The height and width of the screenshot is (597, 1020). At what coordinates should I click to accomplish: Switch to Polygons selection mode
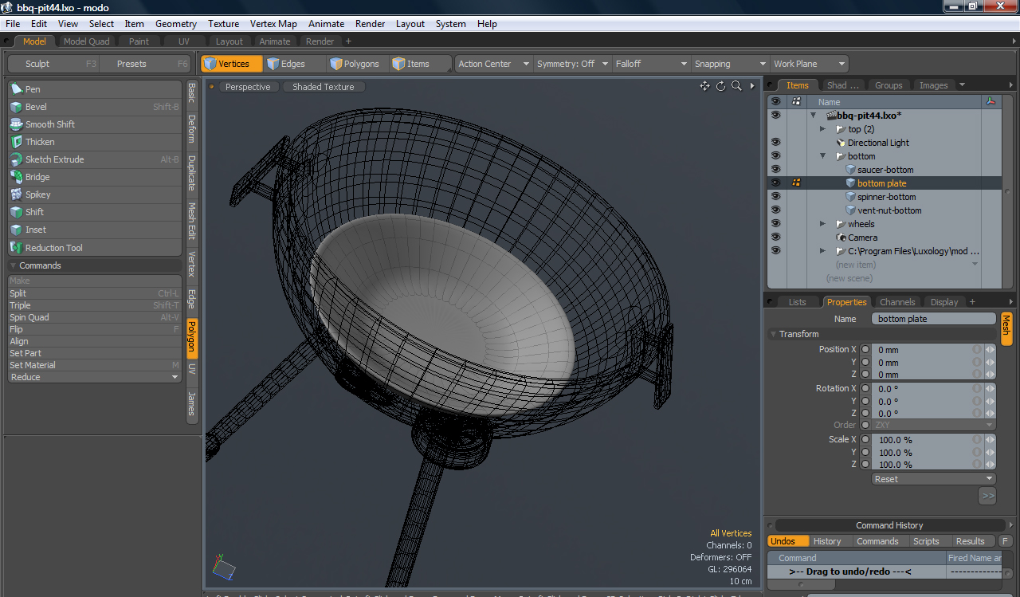click(357, 64)
